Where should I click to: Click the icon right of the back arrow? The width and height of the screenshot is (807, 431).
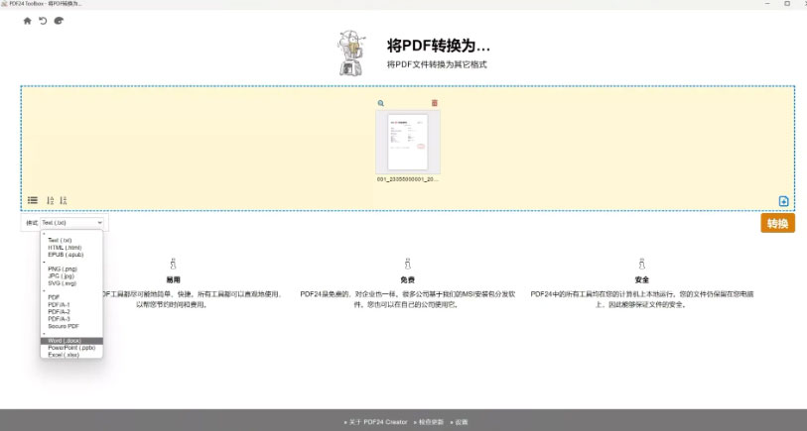(x=59, y=21)
